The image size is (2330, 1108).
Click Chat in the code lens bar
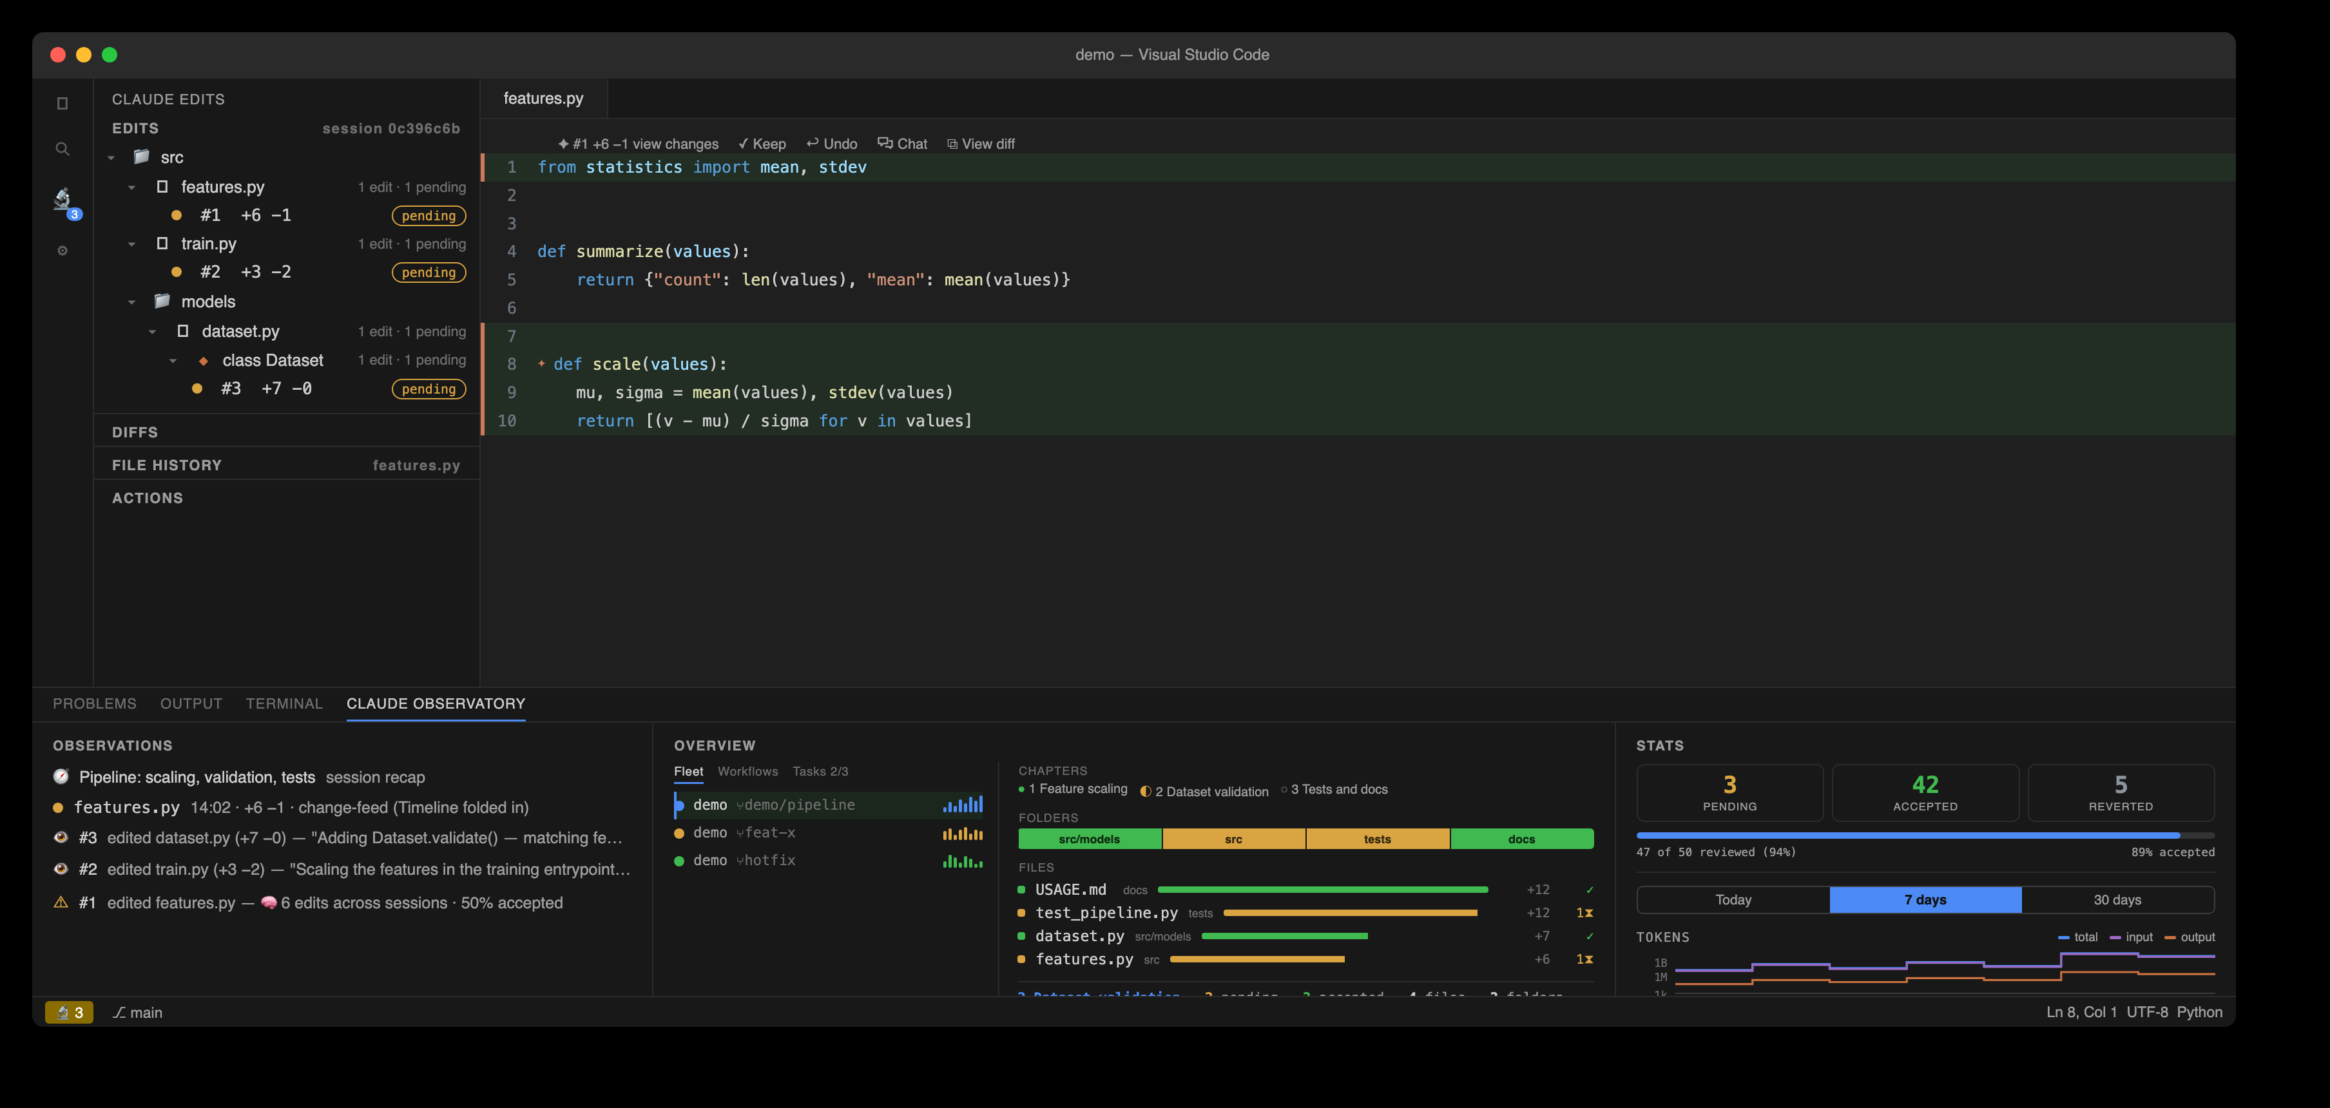(x=903, y=144)
